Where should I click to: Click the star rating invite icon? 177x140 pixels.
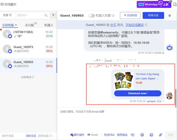(x=133, y=135)
